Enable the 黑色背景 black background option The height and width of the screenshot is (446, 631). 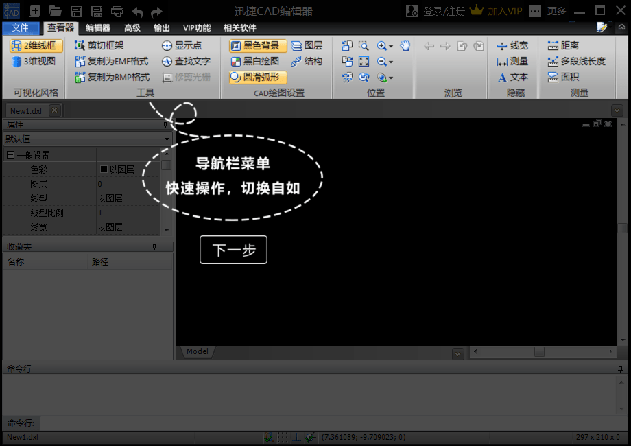pos(257,45)
